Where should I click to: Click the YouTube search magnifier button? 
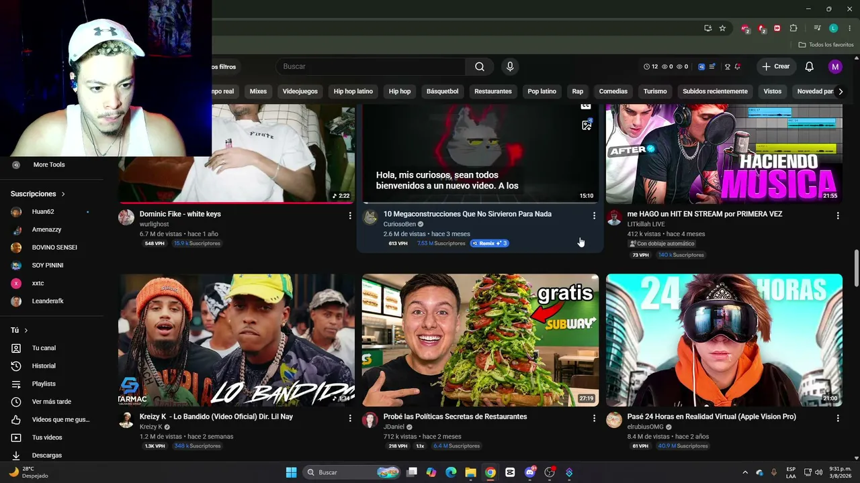pos(480,66)
